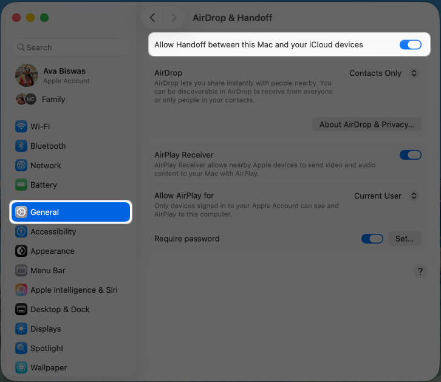Click the Wi-Fi icon in sidebar
This screenshot has height=382, width=441.
pyautogui.click(x=21, y=126)
